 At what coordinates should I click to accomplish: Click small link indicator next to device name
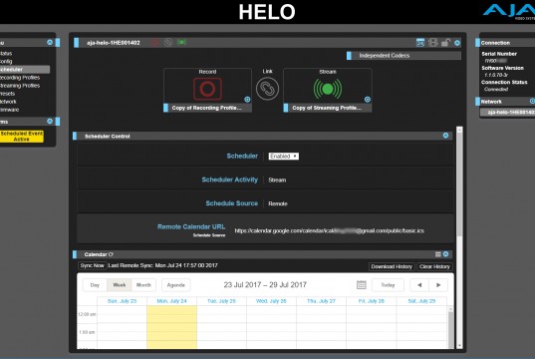click(x=168, y=42)
